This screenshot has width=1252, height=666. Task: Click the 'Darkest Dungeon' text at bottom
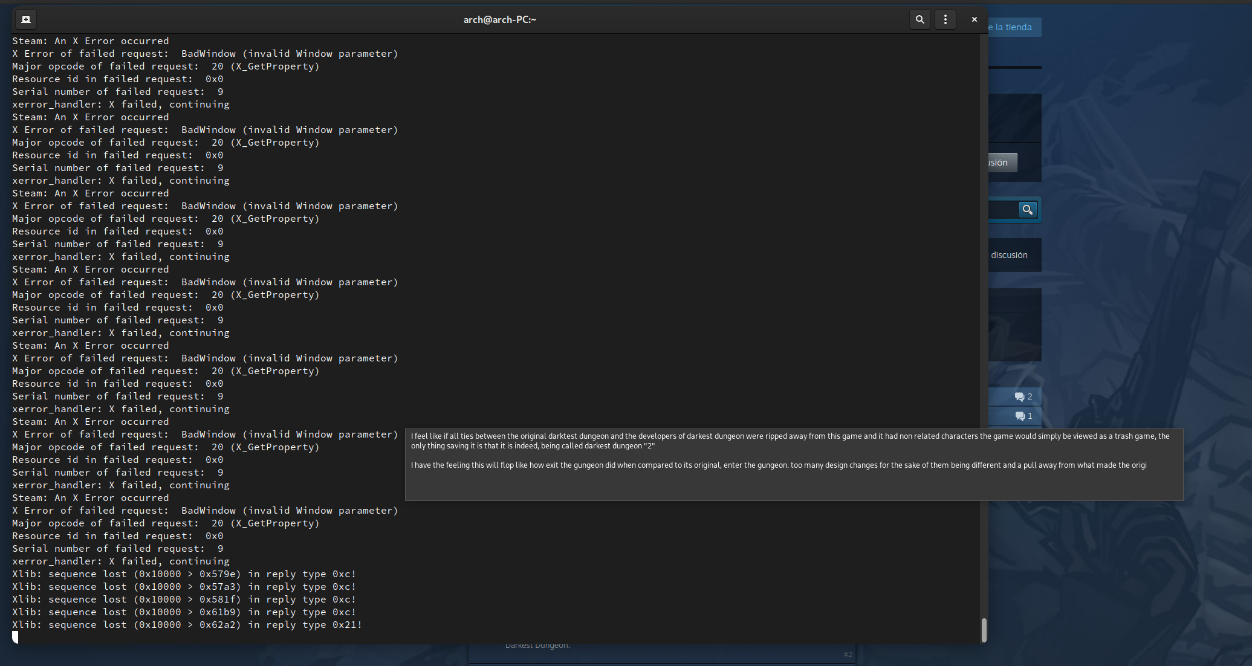[x=537, y=645]
